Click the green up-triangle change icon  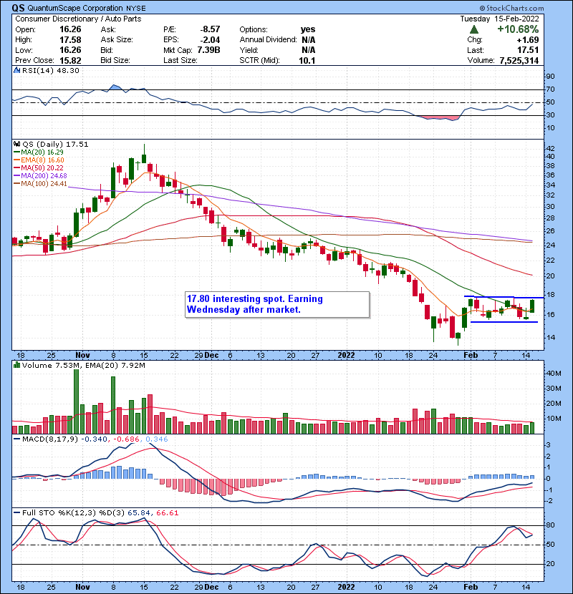pyautogui.click(x=473, y=29)
